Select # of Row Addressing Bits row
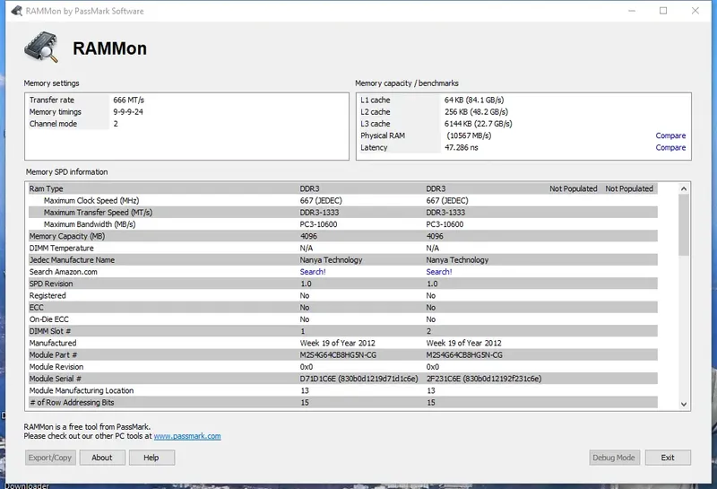The width and height of the screenshot is (717, 489). pyautogui.click(x=343, y=403)
